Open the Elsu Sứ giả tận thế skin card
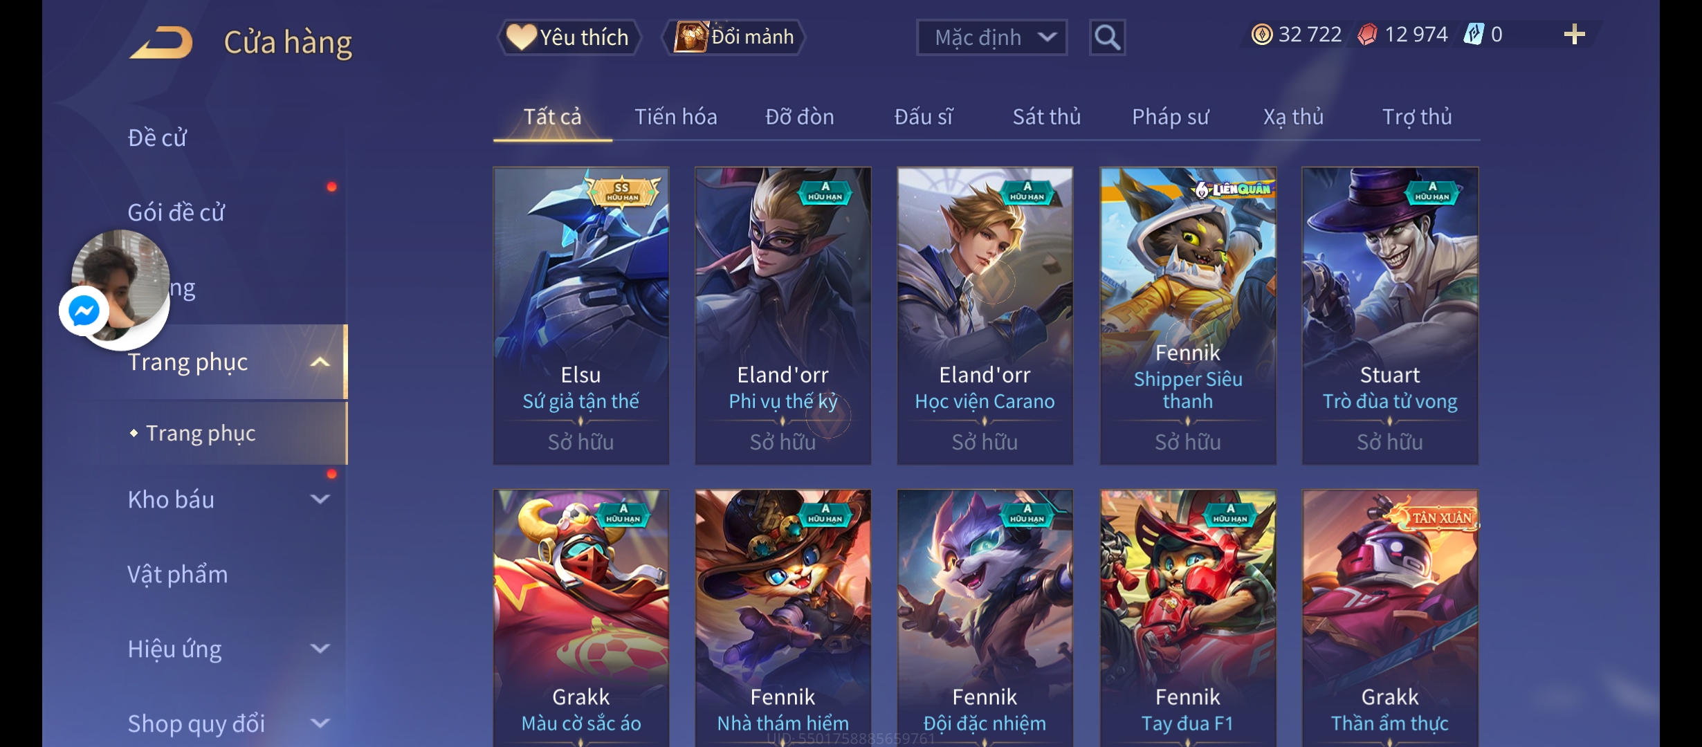 580,315
